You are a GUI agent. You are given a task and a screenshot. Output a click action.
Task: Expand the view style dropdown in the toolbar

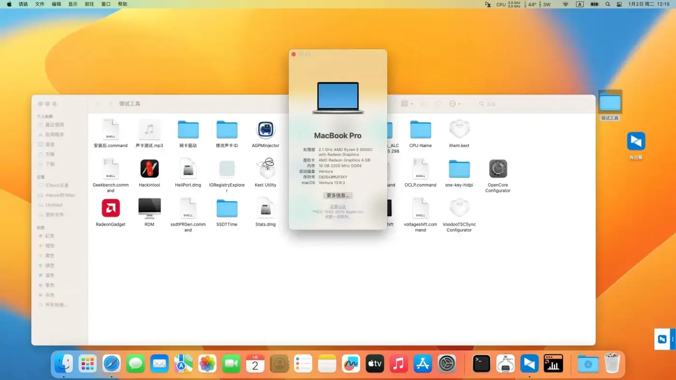[x=406, y=104]
